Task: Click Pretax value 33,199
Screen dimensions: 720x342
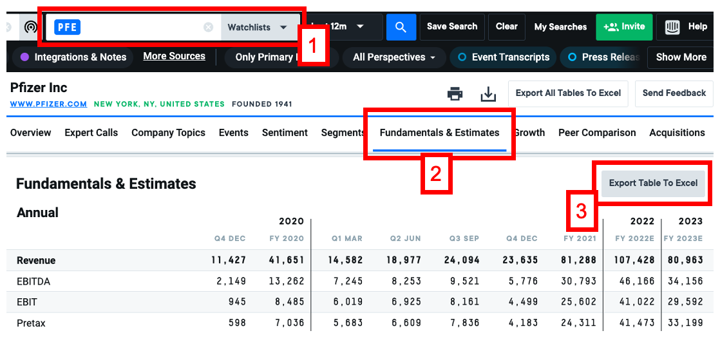Action: (x=686, y=323)
